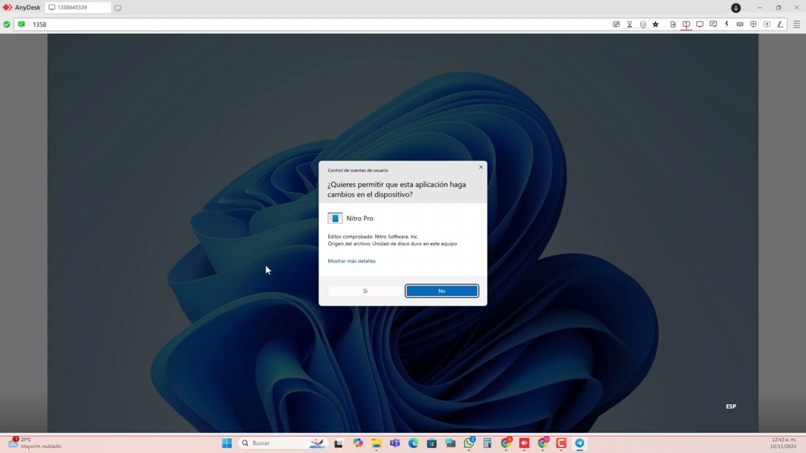806x453 pixels.
Task: Open File Explorer on the remote taskbar
Action: [x=376, y=443]
